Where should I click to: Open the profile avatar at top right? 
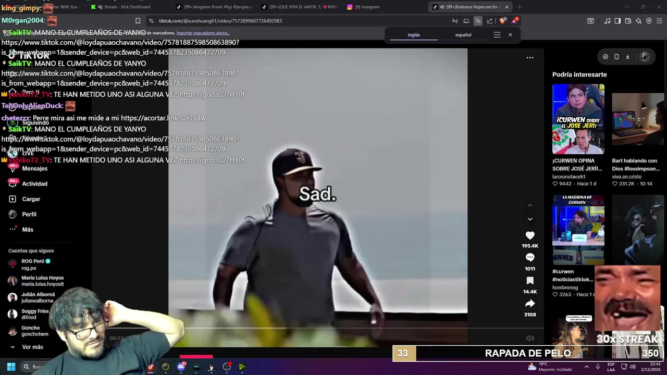coord(645,57)
